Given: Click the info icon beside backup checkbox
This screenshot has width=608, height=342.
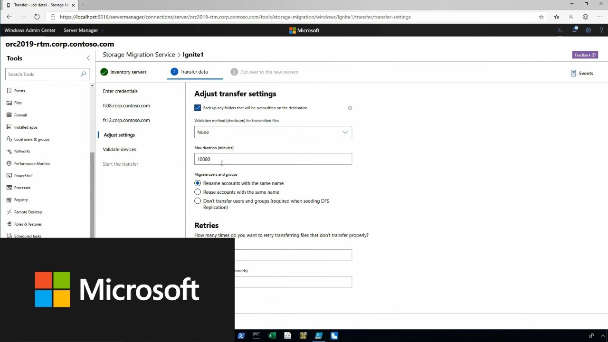Looking at the screenshot, I should click(350, 108).
